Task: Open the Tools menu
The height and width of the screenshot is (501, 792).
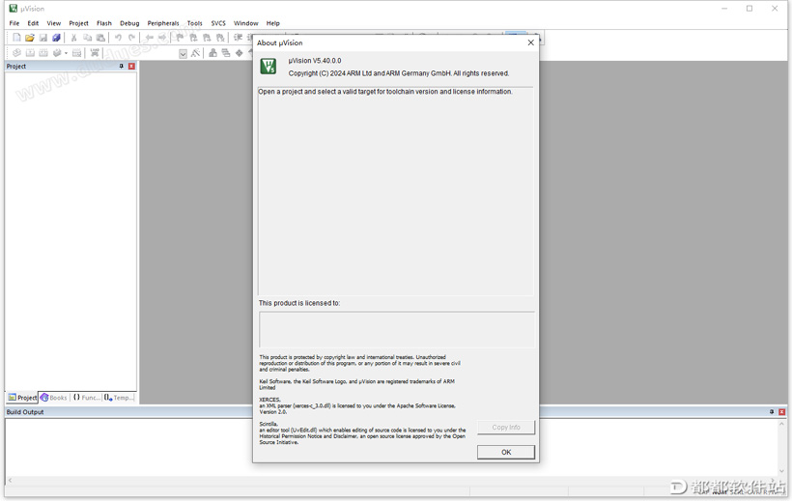Action: point(194,23)
